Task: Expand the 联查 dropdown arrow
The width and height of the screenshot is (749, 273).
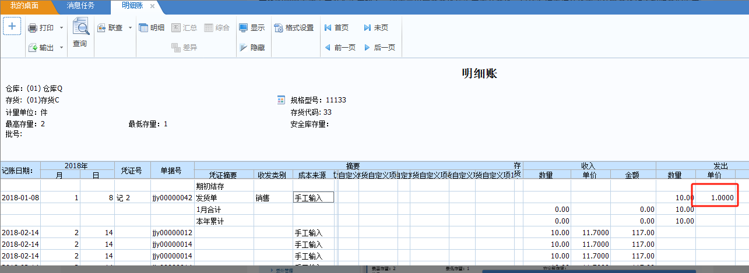Action: (130, 27)
